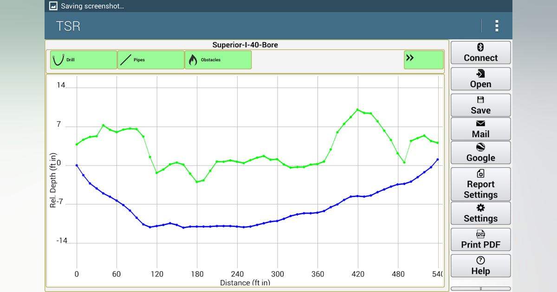Viewport: 557px width, 292px height.
Task: Toggle the Drill series visibility
Action: [84, 59]
